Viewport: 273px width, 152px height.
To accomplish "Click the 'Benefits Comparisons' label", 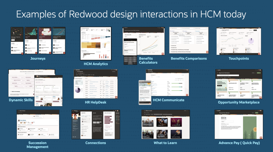I will click(x=189, y=58).
